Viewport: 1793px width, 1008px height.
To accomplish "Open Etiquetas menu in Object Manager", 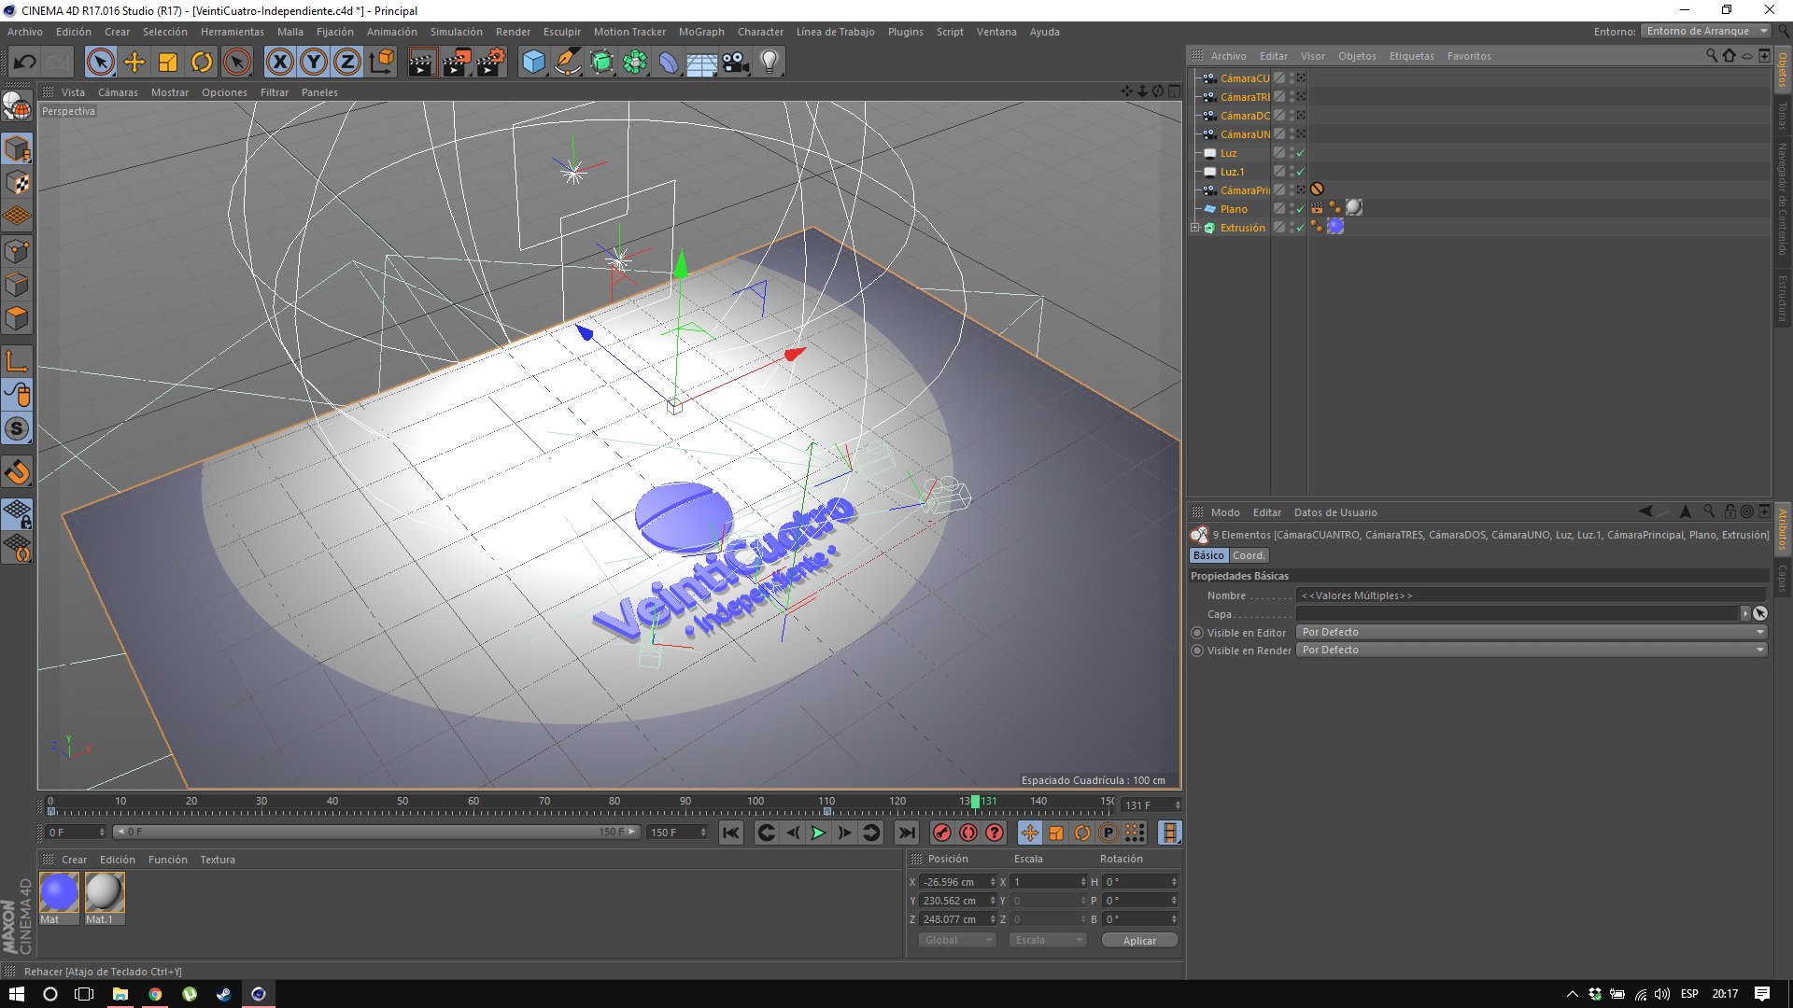I will pos(1411,56).
